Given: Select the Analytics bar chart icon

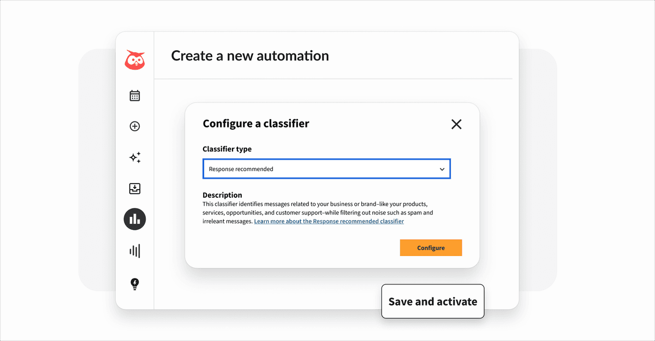Looking at the screenshot, I should tap(134, 219).
